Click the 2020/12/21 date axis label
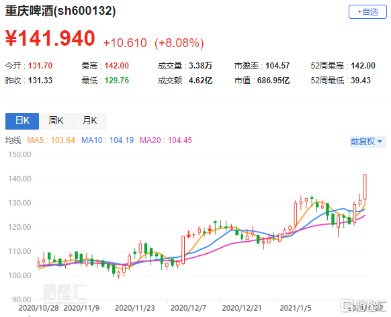The width and height of the screenshot is (391, 317). pyautogui.click(x=242, y=308)
